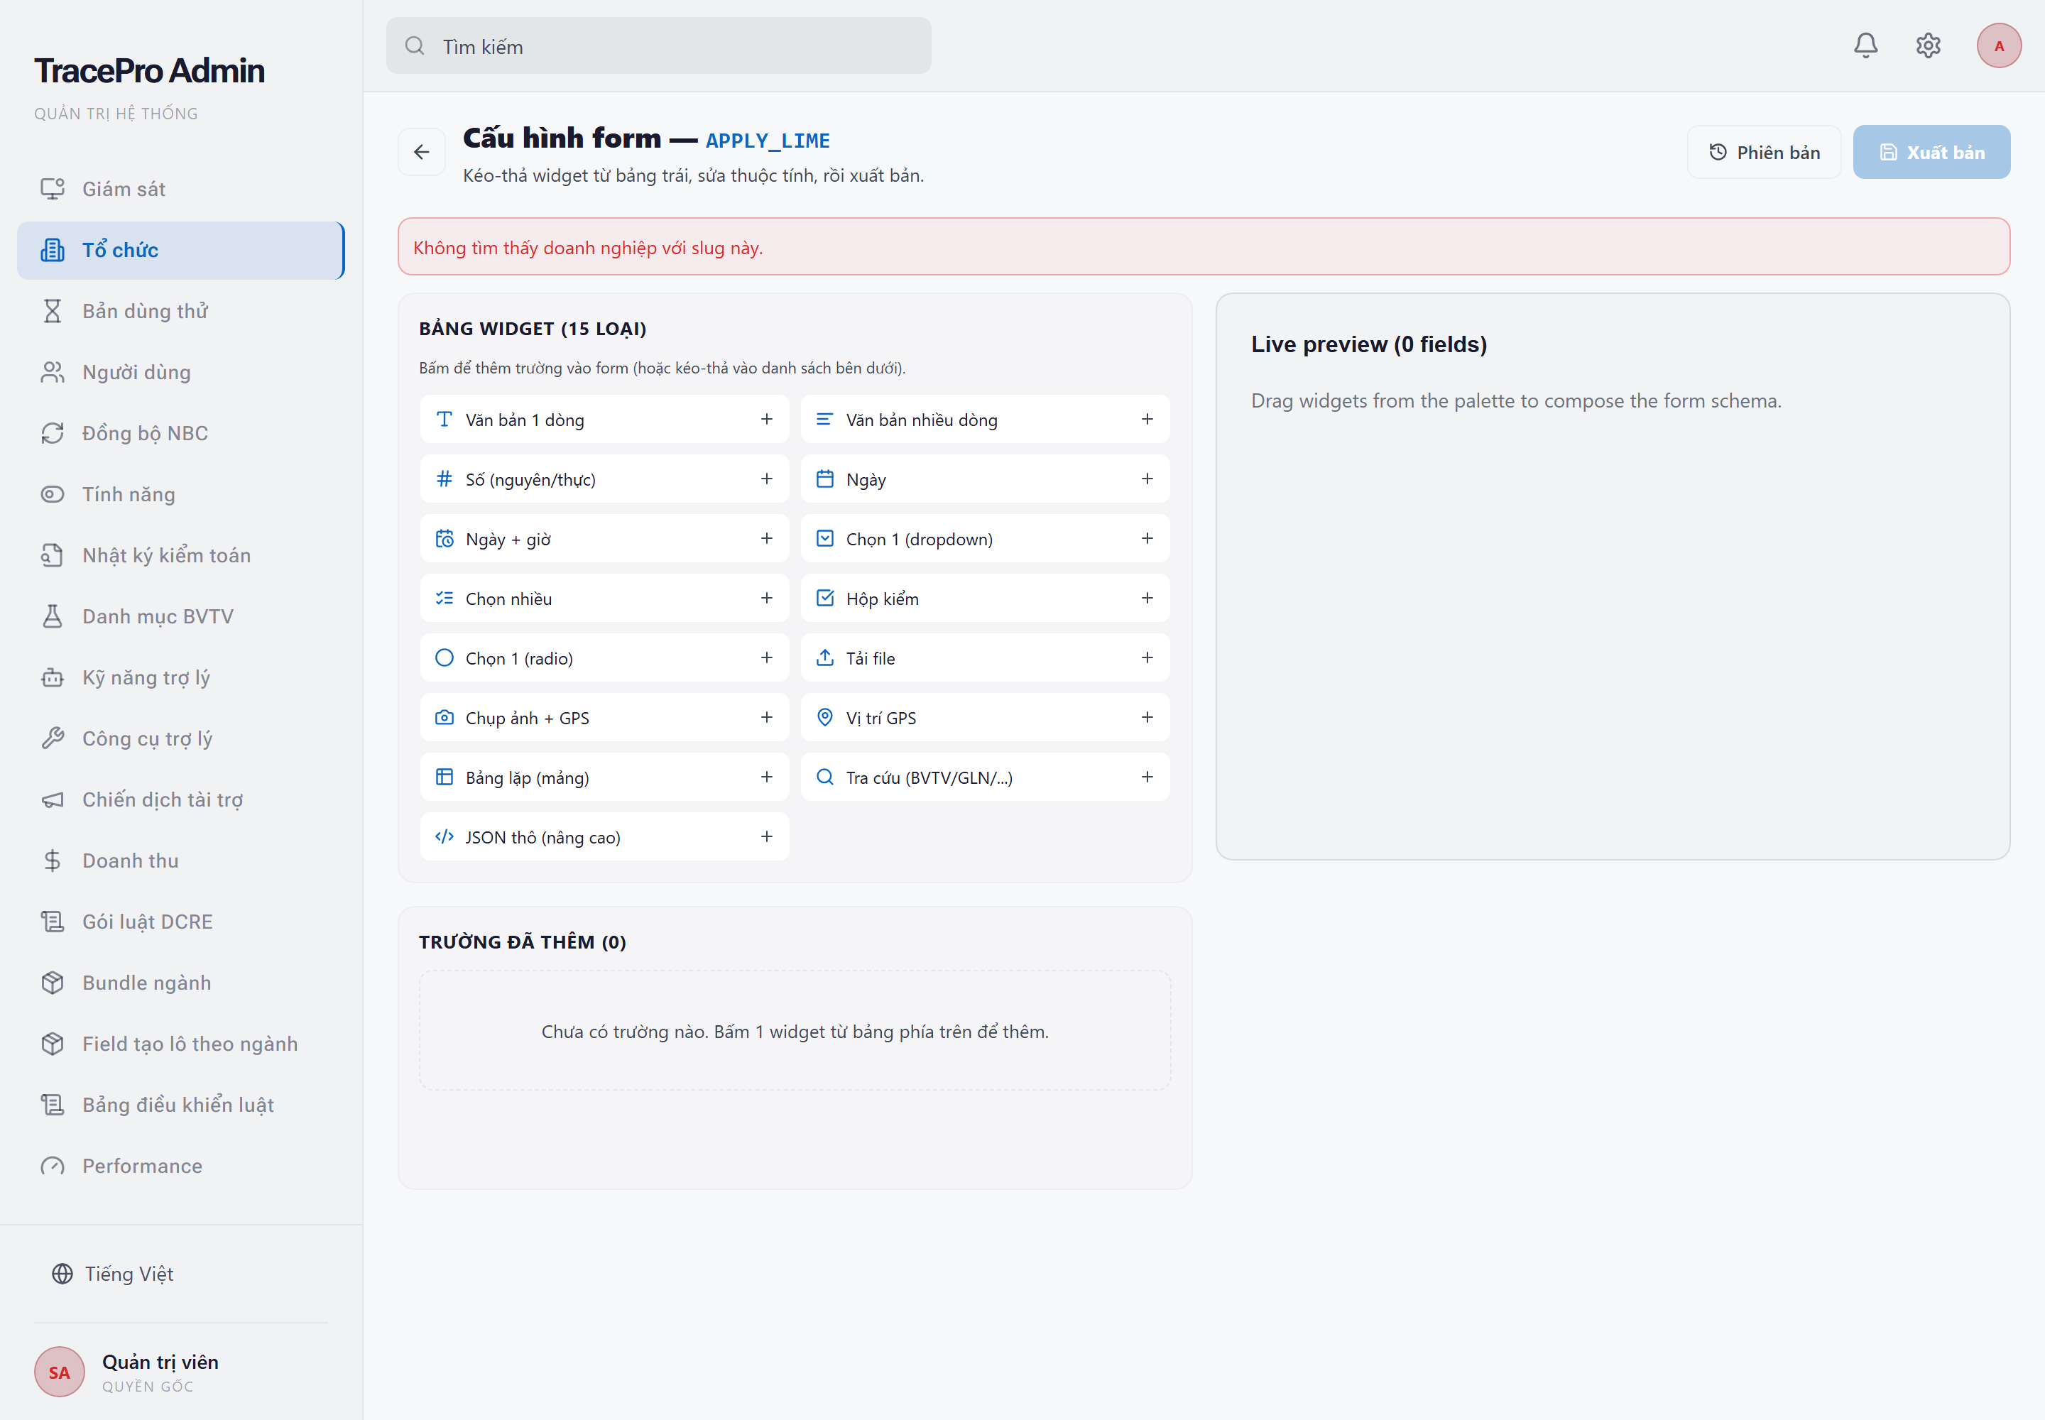The width and height of the screenshot is (2045, 1420).
Task: Open 'Chiến dịch tài trợ' sidebar item
Action: pyautogui.click(x=180, y=800)
